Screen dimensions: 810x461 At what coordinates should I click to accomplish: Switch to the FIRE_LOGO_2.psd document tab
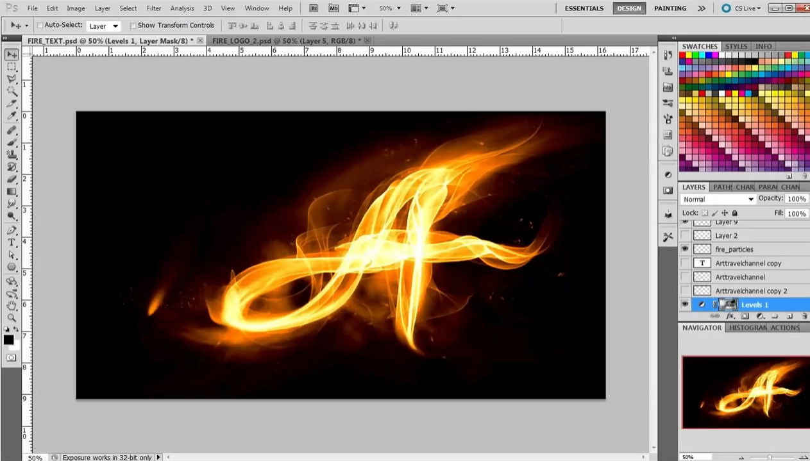pyautogui.click(x=284, y=40)
